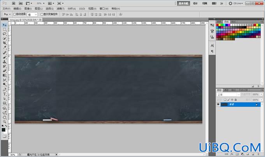The width and height of the screenshot is (265, 157).
Task: Click the layer style fx icon
Action: pyautogui.click(x=232, y=154)
